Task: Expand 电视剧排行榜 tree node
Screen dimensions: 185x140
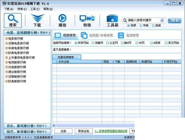Action: pos(6,62)
